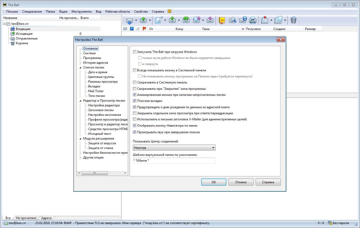
Task: Click the paperclip attachment column icon
Action: pos(138,29)
